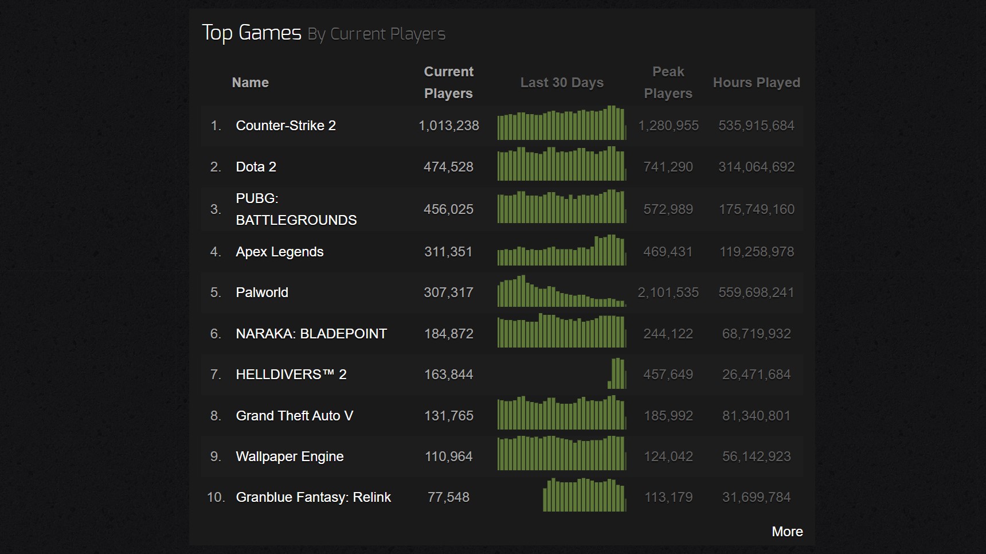Click PUBG: BATTLEGROUNDS' 30-day bar chart

[562, 206]
